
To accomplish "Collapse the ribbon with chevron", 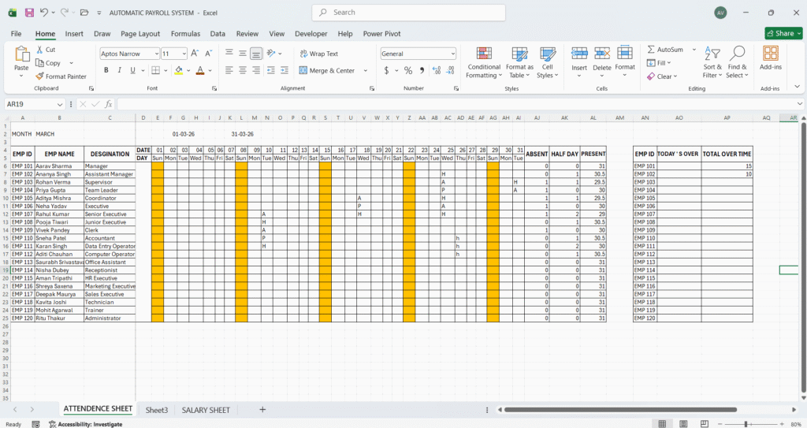I will tap(798, 87).
